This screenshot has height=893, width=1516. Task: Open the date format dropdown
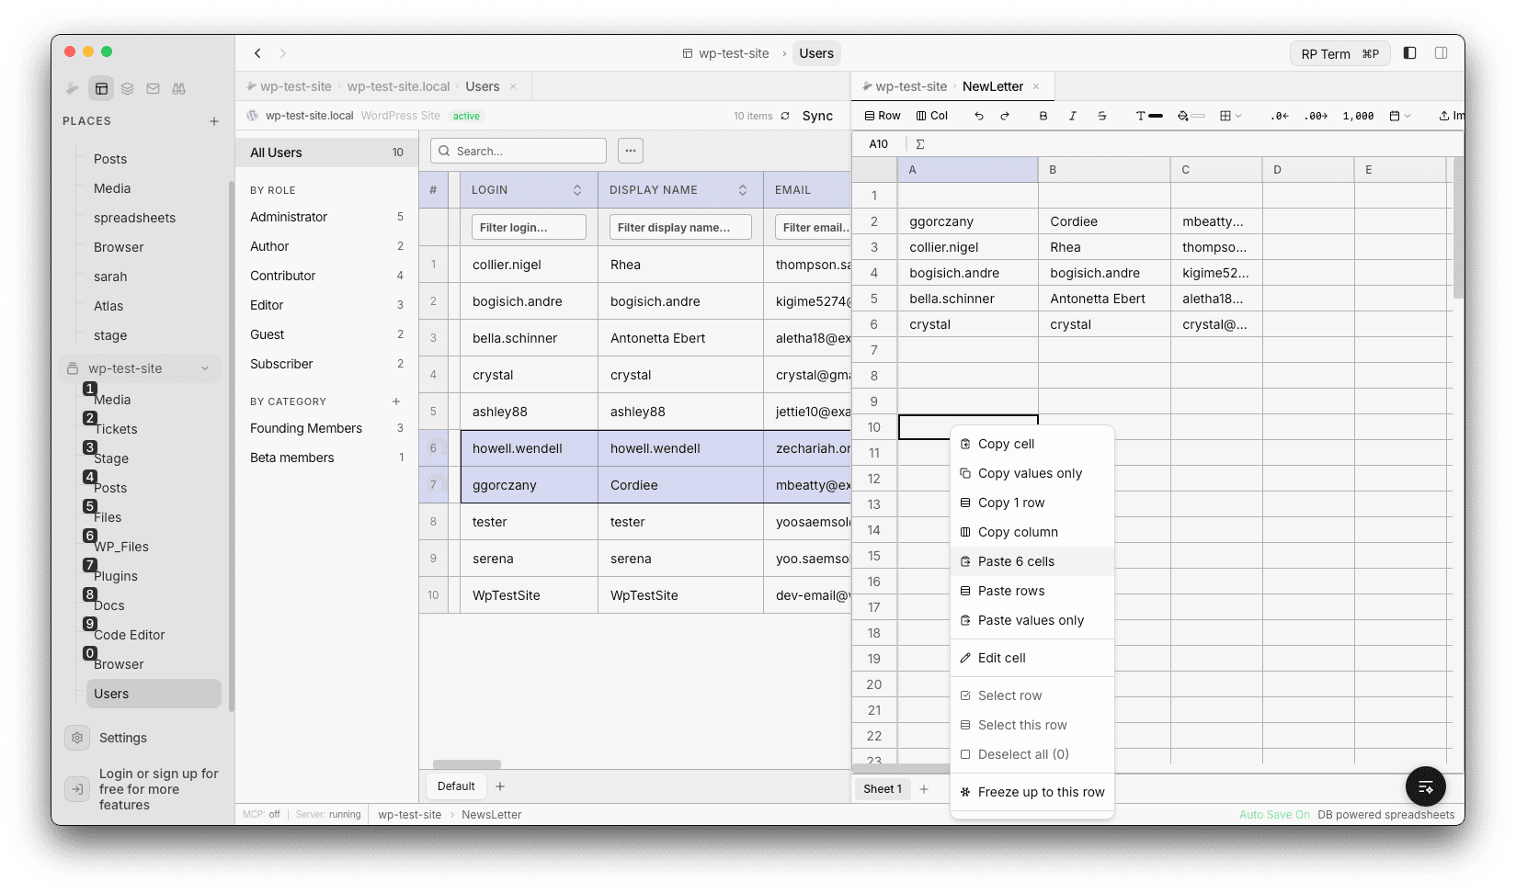(1400, 116)
